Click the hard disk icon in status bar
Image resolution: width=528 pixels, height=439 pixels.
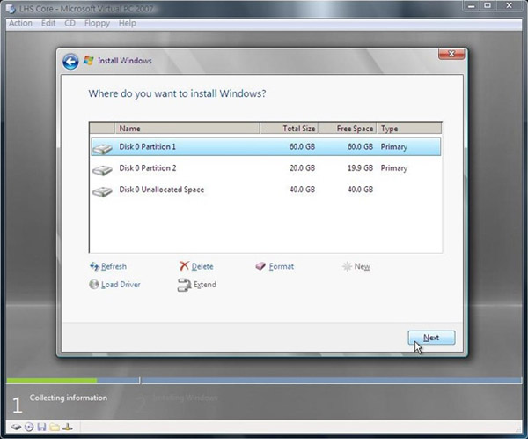click(16, 428)
